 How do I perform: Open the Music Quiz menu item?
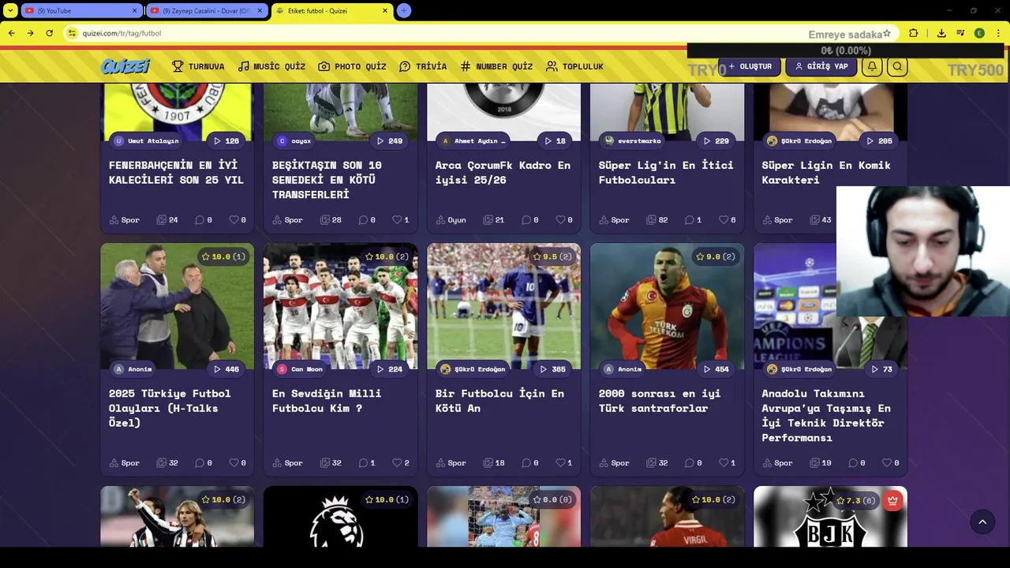click(271, 66)
